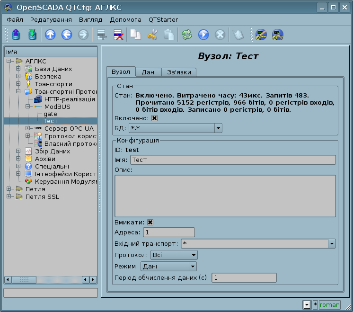This screenshot has height=312, width=353.
Task: Click the Add item toolbar icon
Action: pos(102,35)
